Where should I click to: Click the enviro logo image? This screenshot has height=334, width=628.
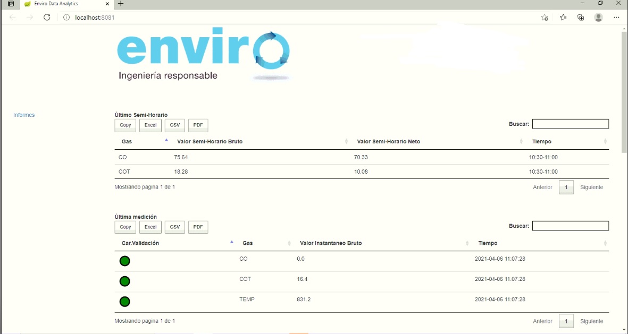204,55
